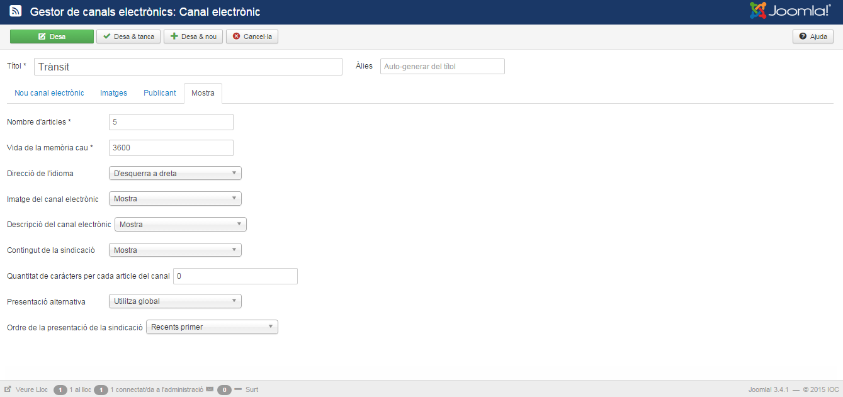Screen dimensions: 843x397
Task: Expand Direcció de l'idioma dropdown
Action: [x=175, y=173]
